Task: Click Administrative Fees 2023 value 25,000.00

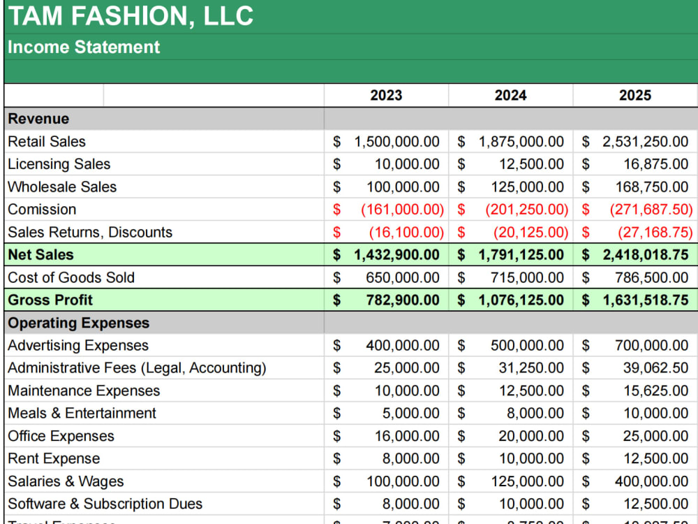Action: (407, 368)
